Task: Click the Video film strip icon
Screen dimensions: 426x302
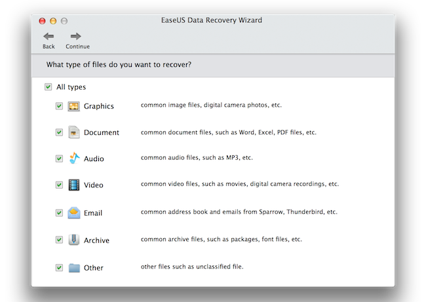Action: tap(74, 185)
